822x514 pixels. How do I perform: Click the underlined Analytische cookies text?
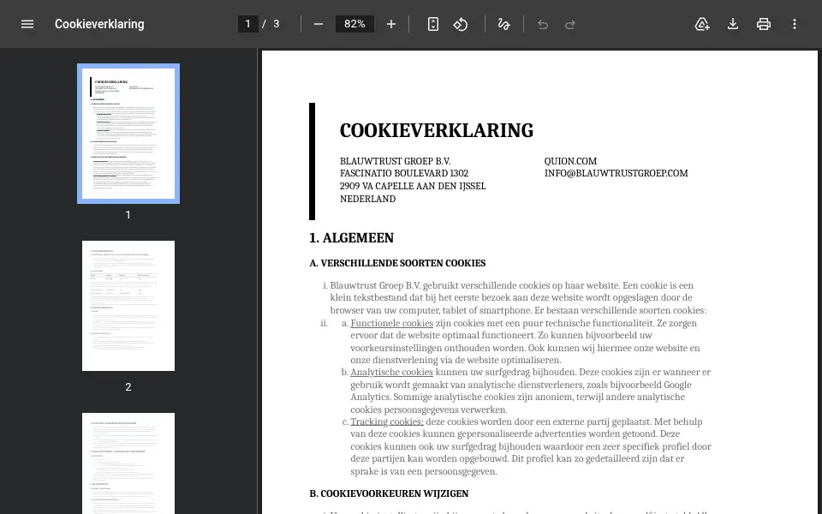391,372
